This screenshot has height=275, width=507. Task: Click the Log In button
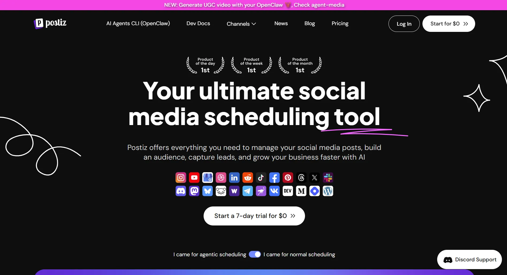(404, 24)
